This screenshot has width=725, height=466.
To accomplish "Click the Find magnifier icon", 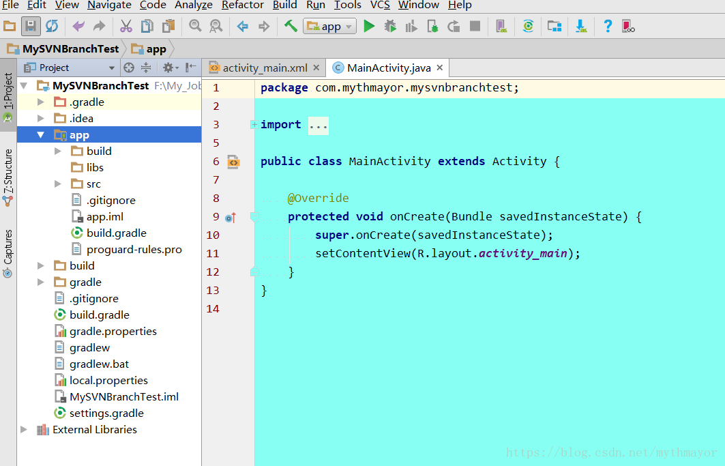I will 195,26.
